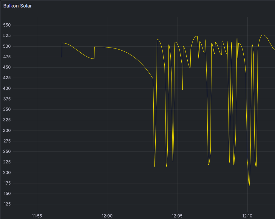Click the peak near 525 after 12:06
Viewport: 275px width, 219px height.
pyautogui.click(x=197, y=36)
